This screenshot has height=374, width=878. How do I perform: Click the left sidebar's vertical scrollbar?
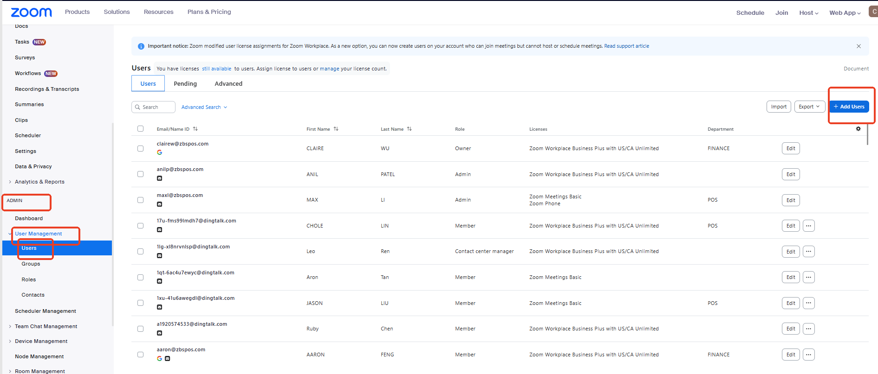112,224
